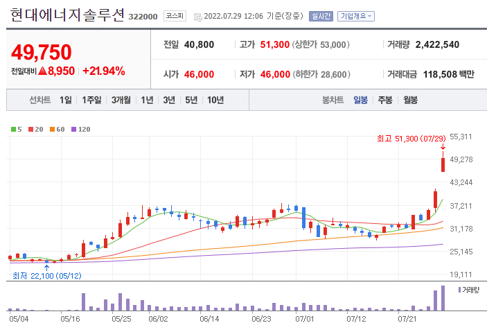
Task: Select the 주봉 weekly candle chart
Action: [385, 100]
